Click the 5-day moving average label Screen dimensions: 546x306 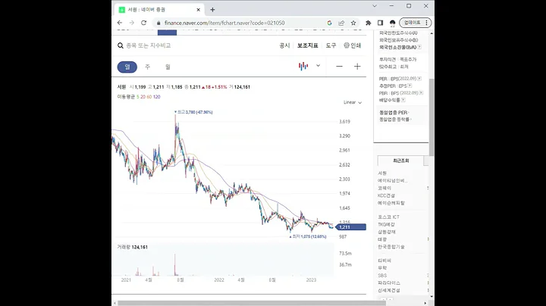click(138, 97)
